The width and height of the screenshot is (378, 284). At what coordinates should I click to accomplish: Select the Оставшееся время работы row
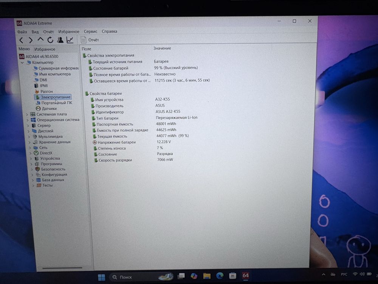point(149,81)
